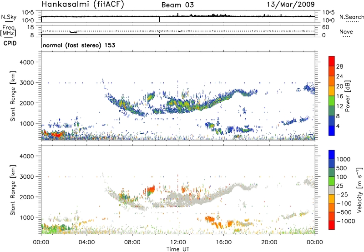The width and height of the screenshot is (364, 252).
Task: Click the CPID row label
Action: 10,43
